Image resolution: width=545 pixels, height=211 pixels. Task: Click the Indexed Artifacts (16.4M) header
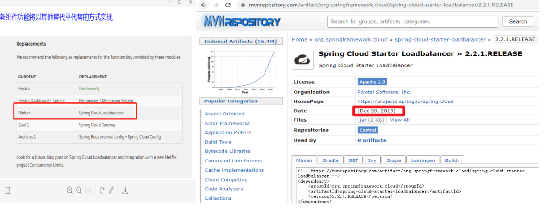click(241, 41)
